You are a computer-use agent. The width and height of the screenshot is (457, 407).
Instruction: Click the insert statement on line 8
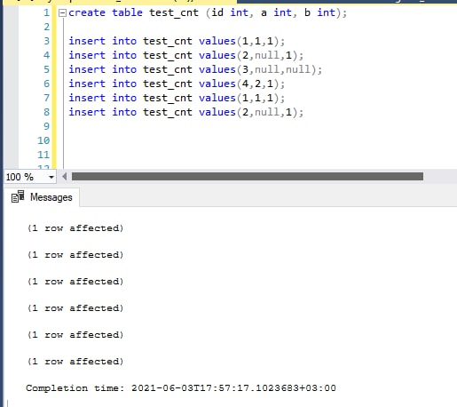186,112
